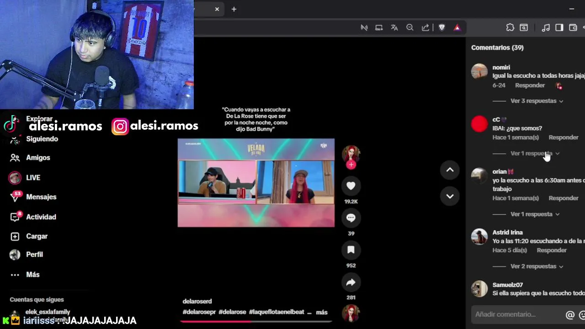Click the tab search window icon

(x=524, y=27)
